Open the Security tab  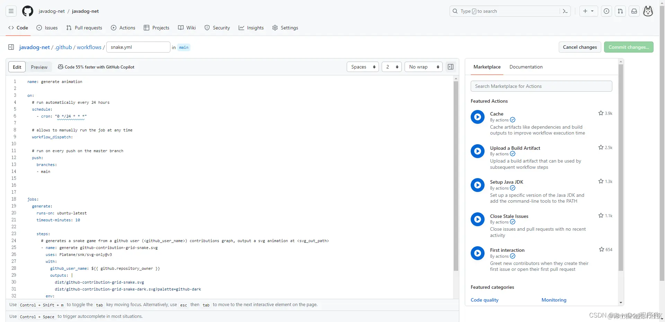(217, 28)
